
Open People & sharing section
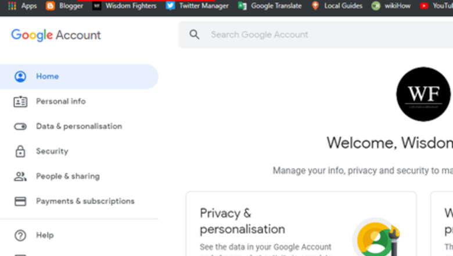[79, 176]
